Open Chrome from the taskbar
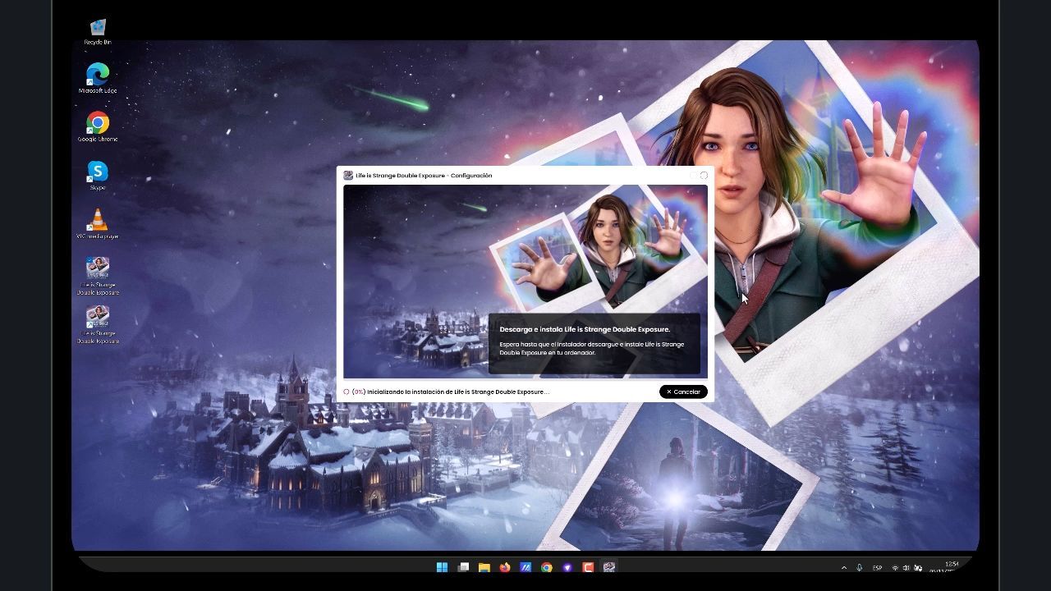The height and width of the screenshot is (591, 1051). coord(547,567)
